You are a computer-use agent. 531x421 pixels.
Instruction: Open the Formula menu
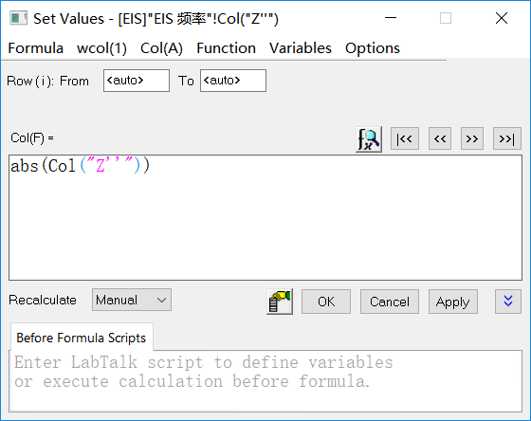[36, 48]
